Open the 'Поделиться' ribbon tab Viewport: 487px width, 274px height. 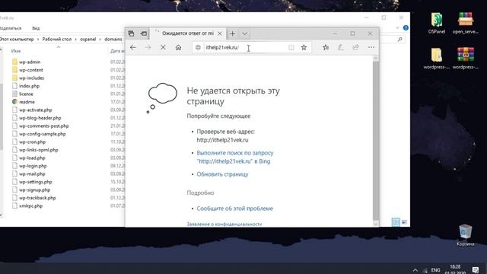[11, 28]
